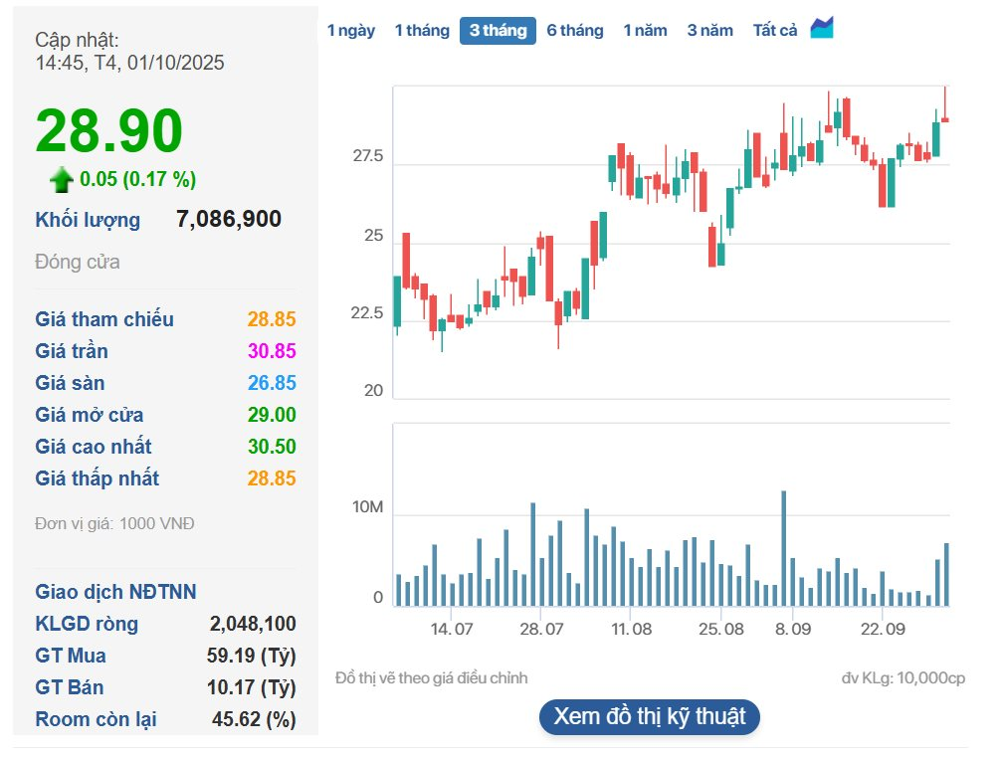Click the Đóng cửa status text
1003x759 pixels.
(x=78, y=263)
